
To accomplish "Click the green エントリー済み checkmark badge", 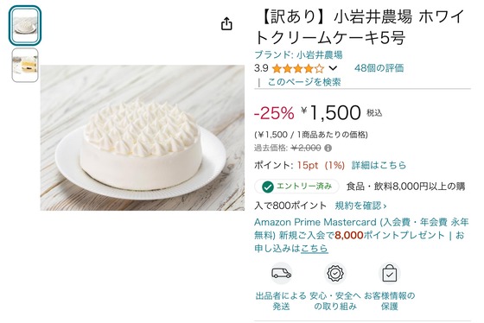I will tap(296, 187).
